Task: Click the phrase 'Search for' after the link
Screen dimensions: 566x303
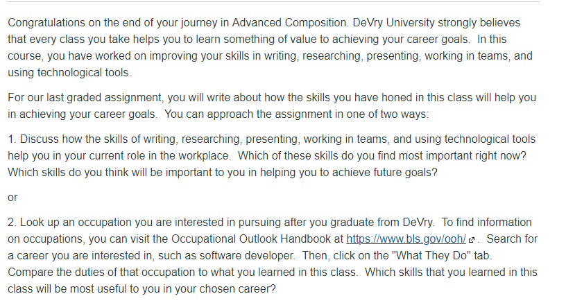Action: [x=512, y=239]
